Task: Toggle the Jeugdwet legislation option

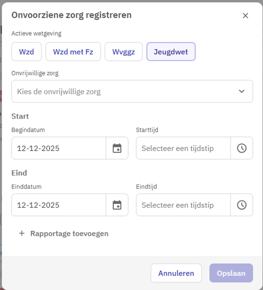Action: [171, 51]
